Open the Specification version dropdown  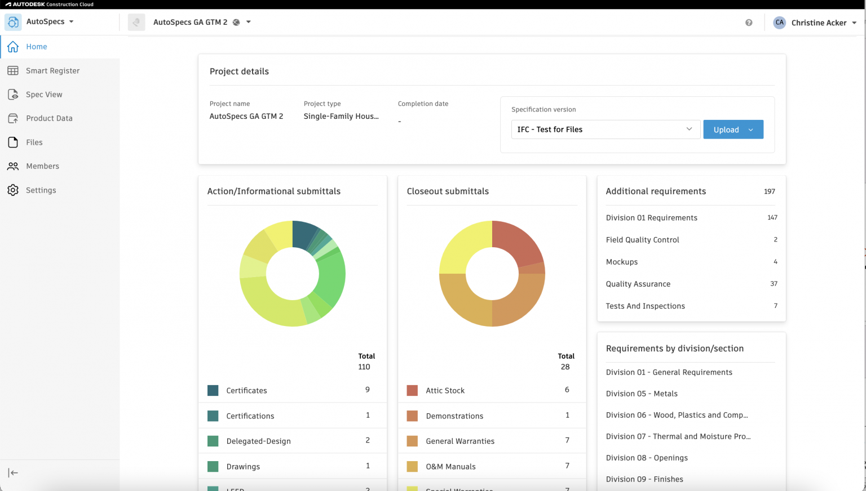tap(606, 129)
